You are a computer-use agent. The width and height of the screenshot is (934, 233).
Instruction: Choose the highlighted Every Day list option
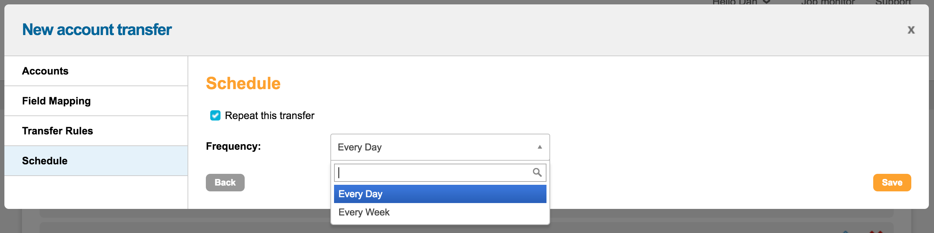440,194
